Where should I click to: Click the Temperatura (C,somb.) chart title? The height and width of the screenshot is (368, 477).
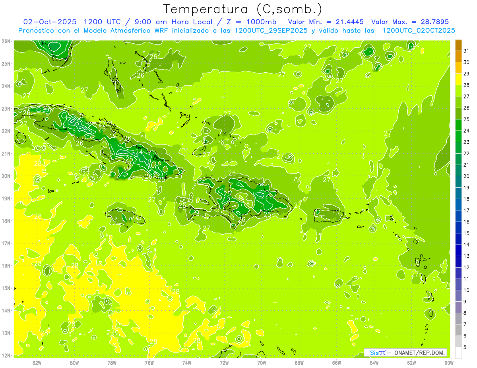(x=242, y=9)
